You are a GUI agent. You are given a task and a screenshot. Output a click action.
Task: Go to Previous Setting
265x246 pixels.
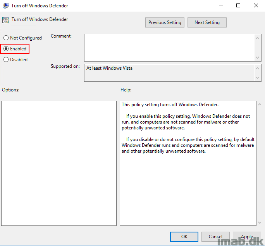click(165, 22)
